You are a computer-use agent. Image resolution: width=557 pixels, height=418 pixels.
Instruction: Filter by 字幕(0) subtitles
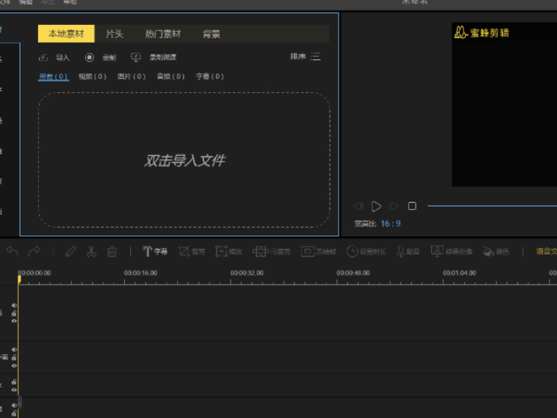210,76
